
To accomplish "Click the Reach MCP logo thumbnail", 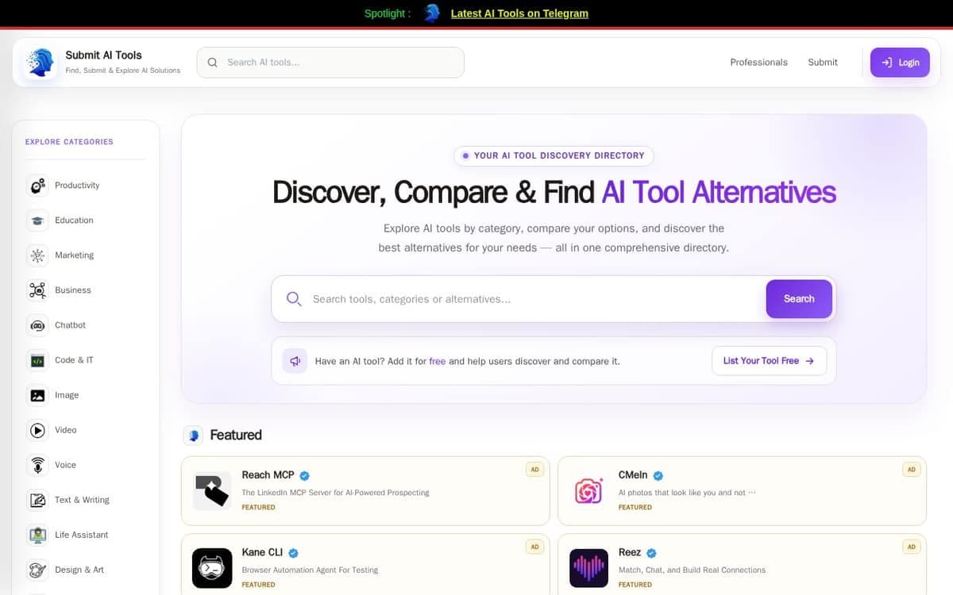I will (212, 490).
